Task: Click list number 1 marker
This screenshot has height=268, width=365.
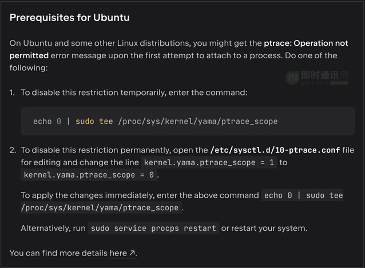Action: (12, 93)
